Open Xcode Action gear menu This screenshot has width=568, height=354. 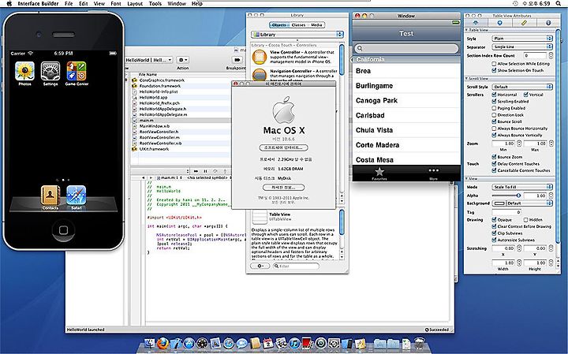[x=182, y=60]
